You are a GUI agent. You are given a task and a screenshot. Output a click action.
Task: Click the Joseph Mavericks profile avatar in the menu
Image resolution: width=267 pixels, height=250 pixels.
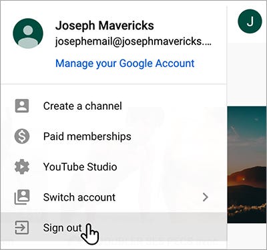click(28, 33)
